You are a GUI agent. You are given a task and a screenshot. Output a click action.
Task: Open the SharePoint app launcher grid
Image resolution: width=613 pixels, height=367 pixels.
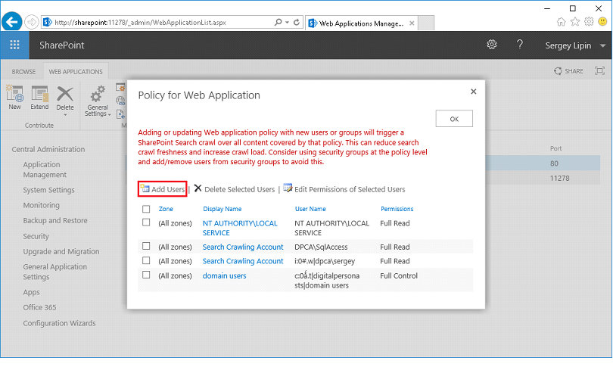point(14,45)
